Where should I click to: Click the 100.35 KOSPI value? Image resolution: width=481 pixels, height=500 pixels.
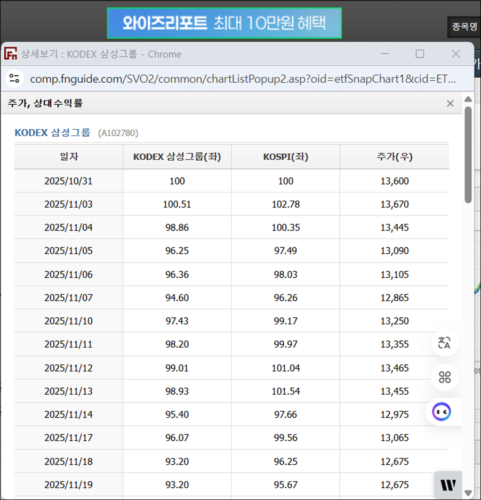pyautogui.click(x=285, y=228)
